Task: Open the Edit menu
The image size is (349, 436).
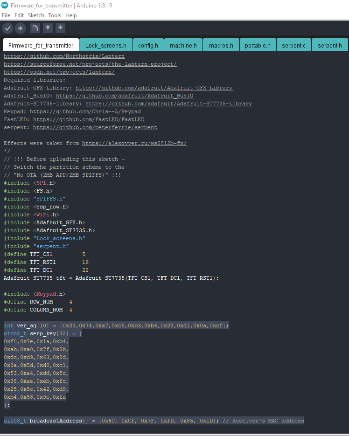Action: coord(19,15)
